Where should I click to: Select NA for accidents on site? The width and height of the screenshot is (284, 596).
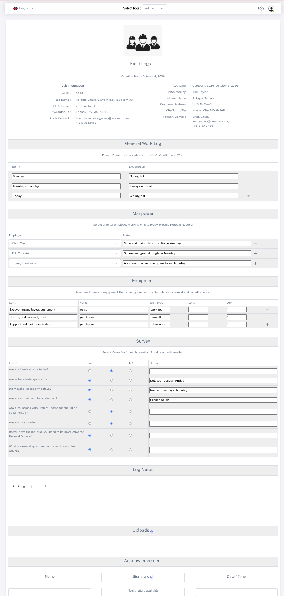point(130,371)
